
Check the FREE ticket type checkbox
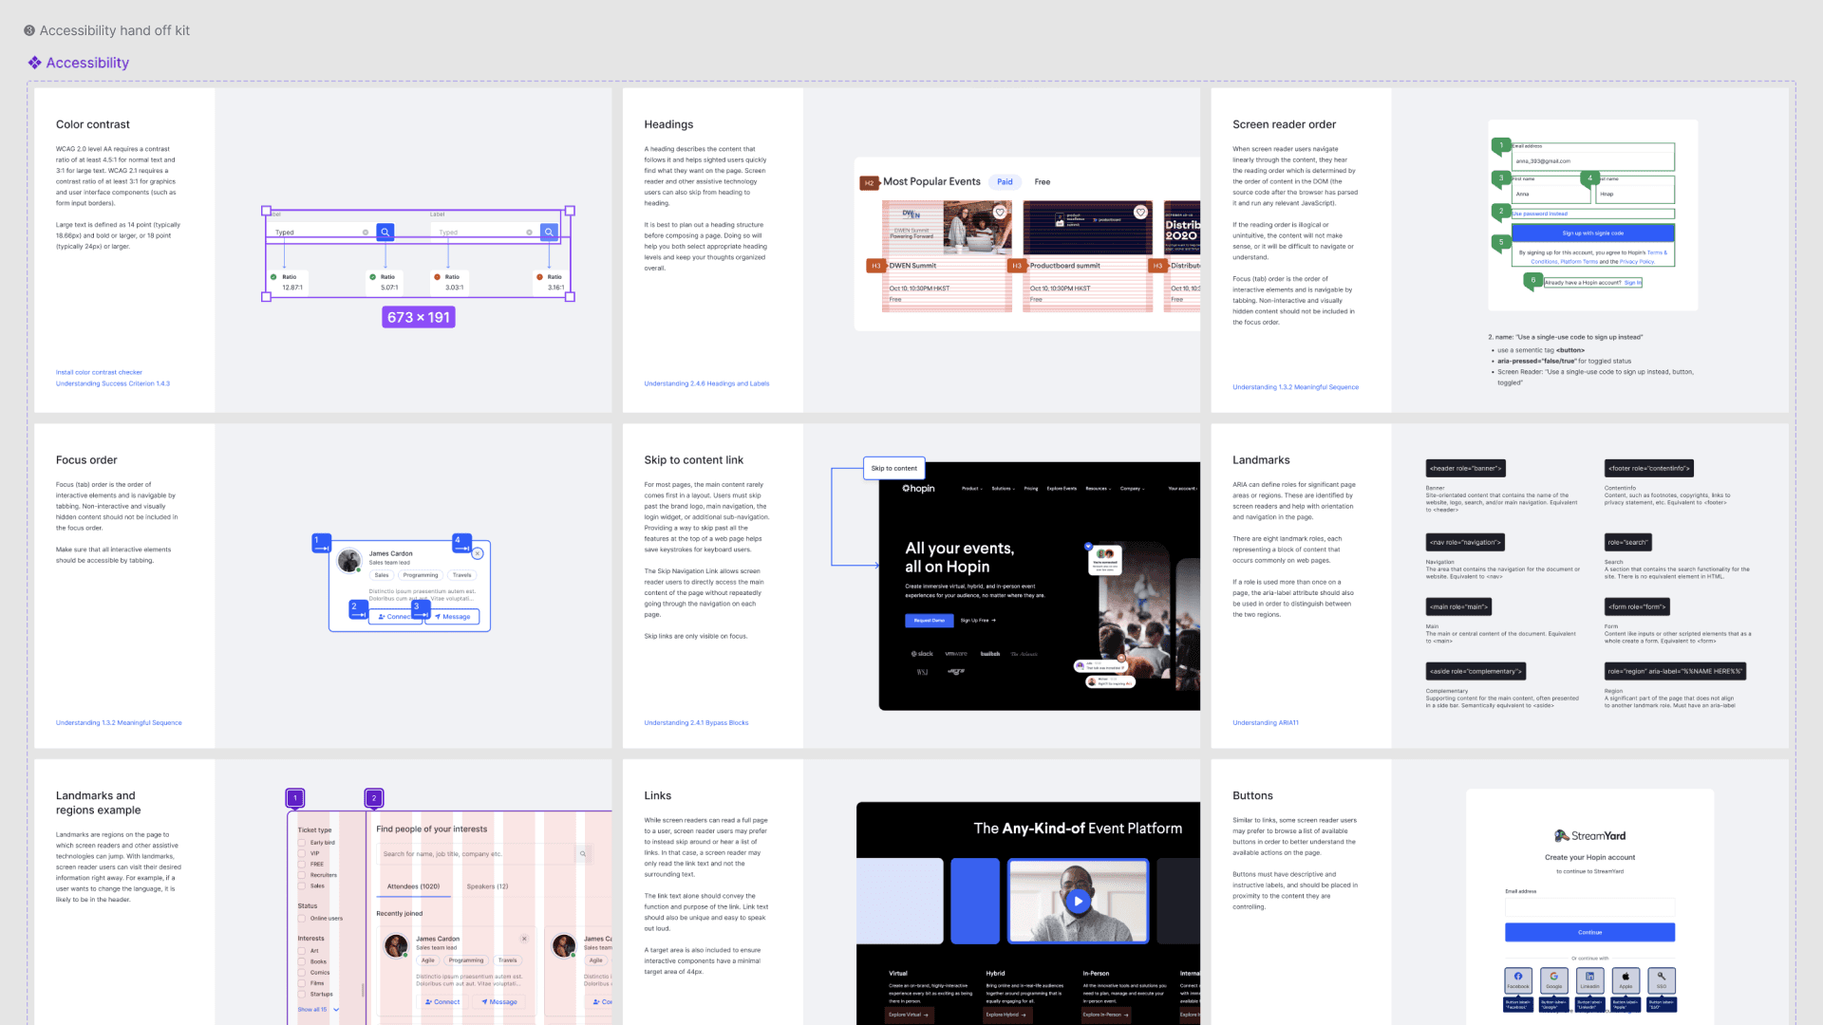tap(302, 865)
